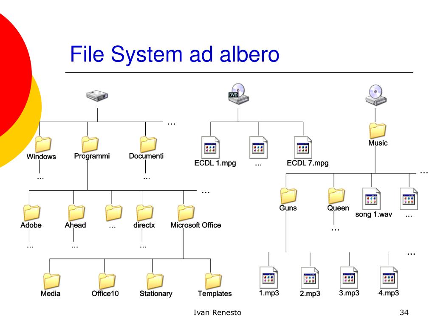Click the 'Programmi' label
The image size is (435, 326).
coord(92,156)
